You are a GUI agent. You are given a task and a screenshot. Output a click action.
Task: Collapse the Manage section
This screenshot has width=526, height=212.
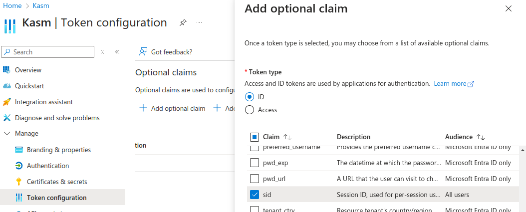pyautogui.click(x=7, y=134)
